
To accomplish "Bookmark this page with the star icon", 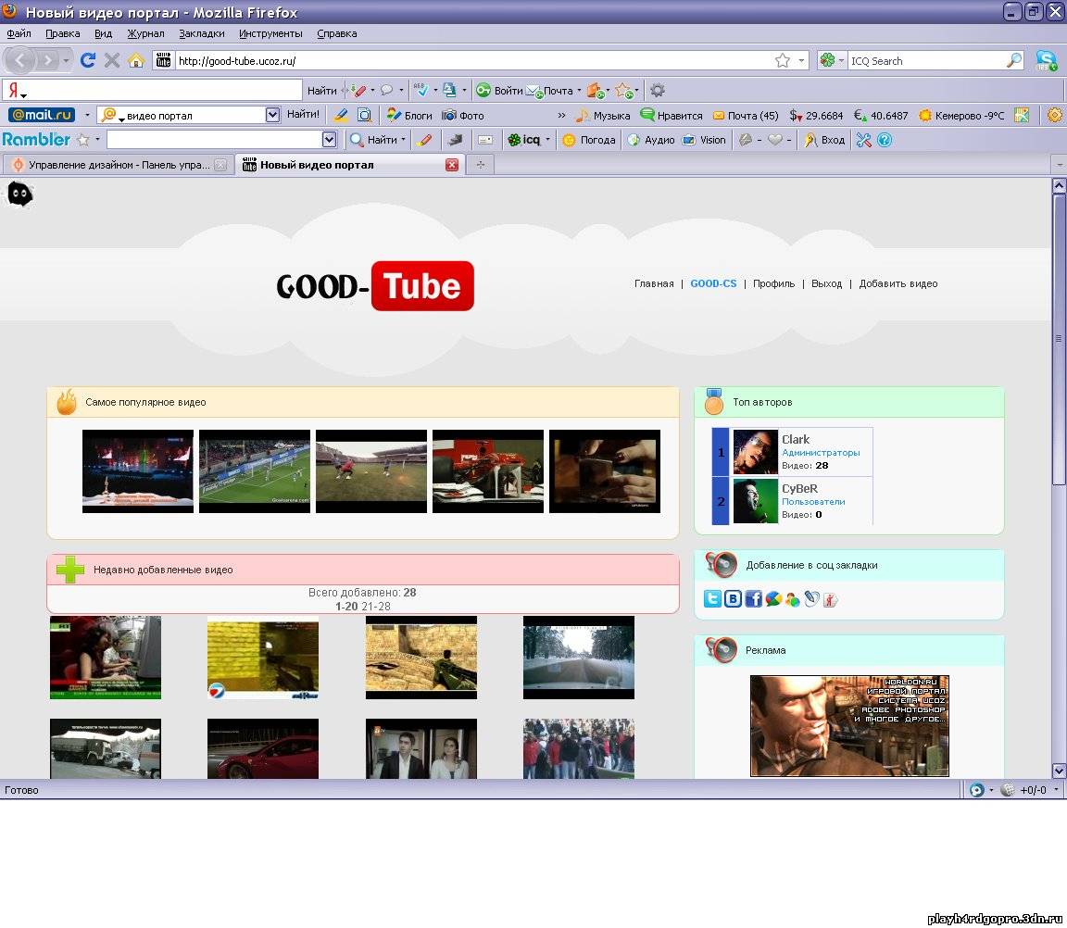I will [x=783, y=60].
